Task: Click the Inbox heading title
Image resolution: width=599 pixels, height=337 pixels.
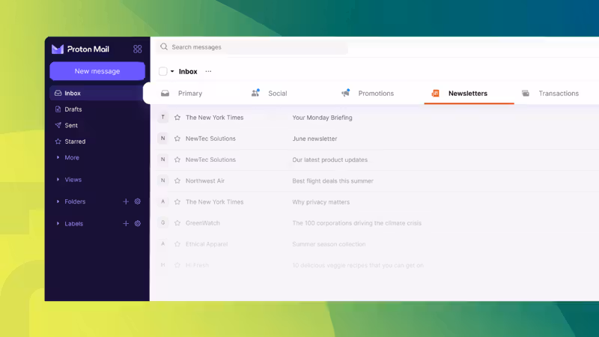Action: click(188, 71)
